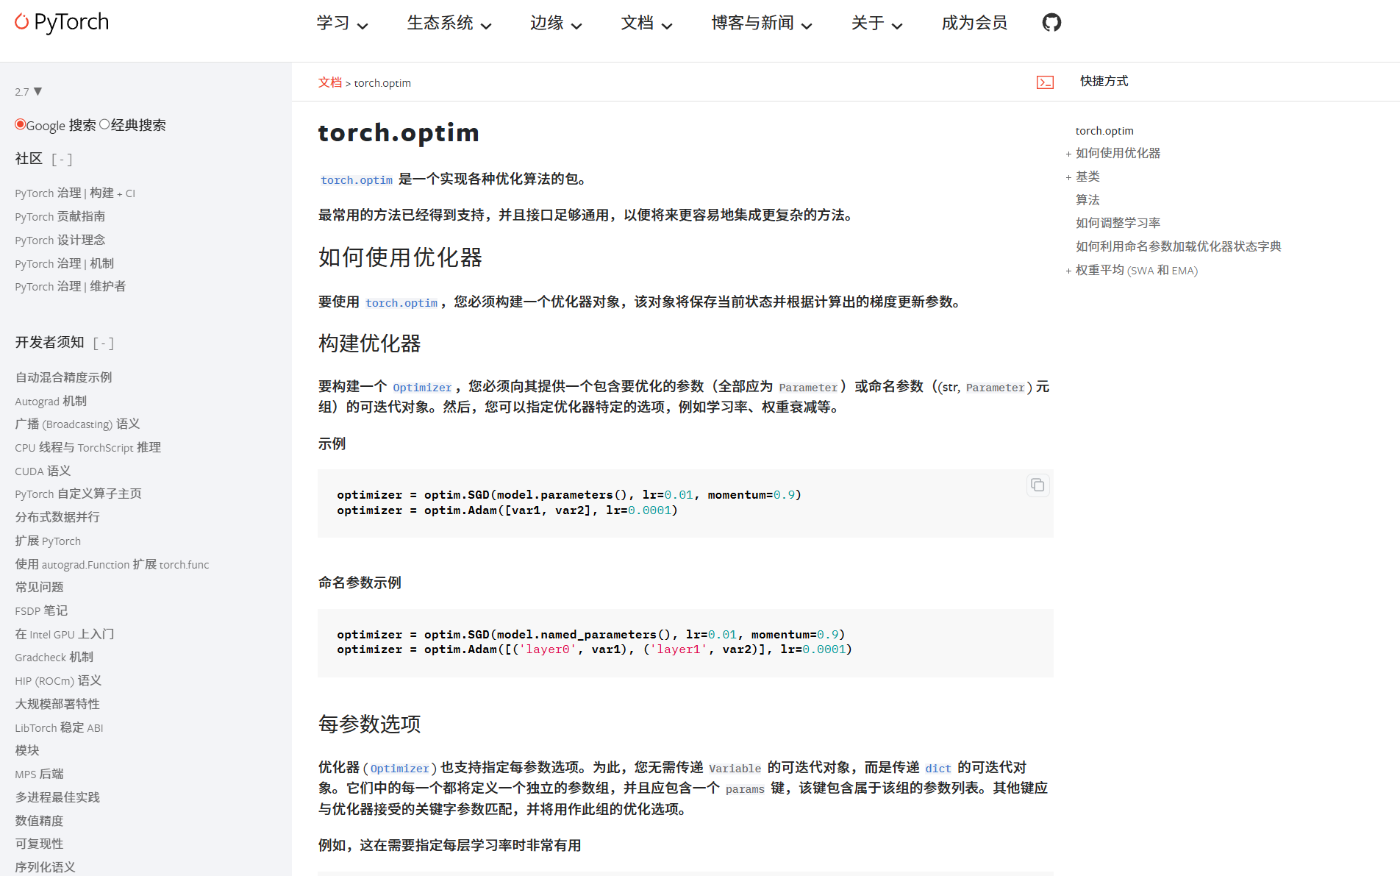The image size is (1400, 876).
Task: Open CUDA 语义 sidebar link
Action: 43,471
